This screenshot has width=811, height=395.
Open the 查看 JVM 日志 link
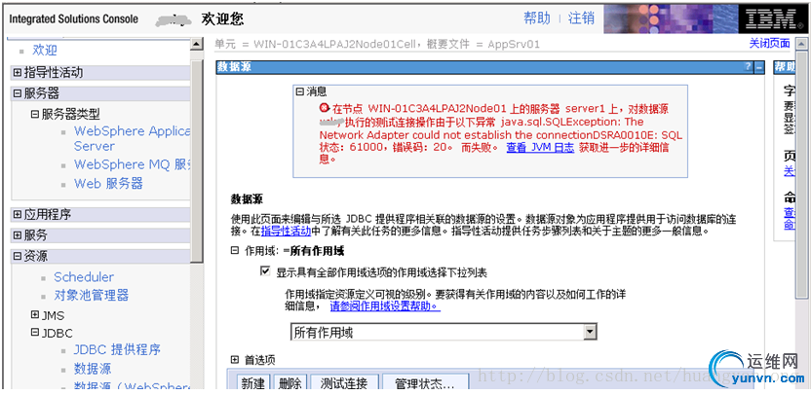click(x=540, y=147)
